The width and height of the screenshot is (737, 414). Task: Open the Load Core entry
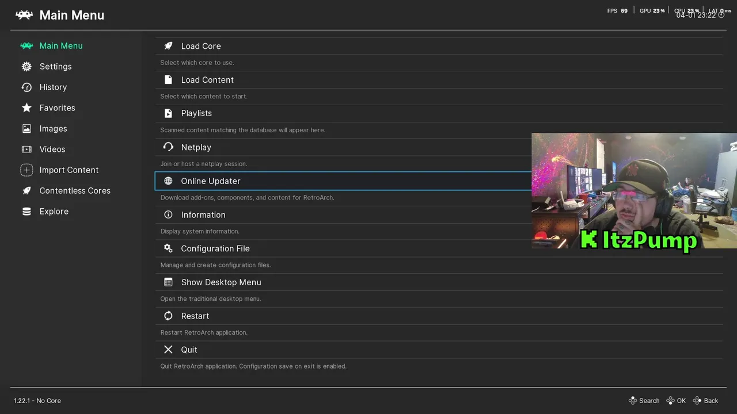coord(439,46)
